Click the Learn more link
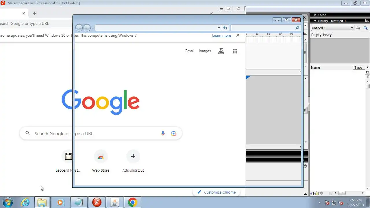 click(x=221, y=36)
